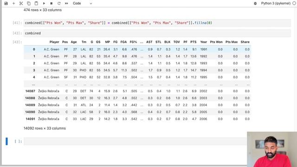Viewport: 297px width, 167px height.
Task: Select the Pts Max column header
Action: [232, 42]
